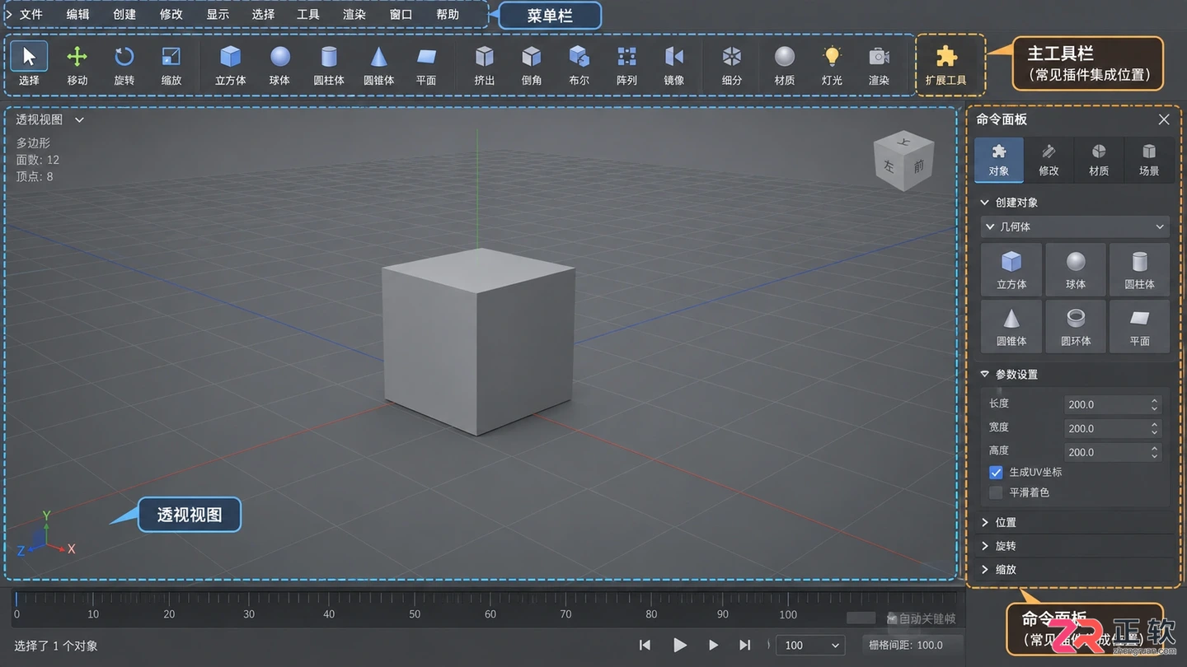Open the 显示 menu
The image size is (1187, 667).
(218, 14)
